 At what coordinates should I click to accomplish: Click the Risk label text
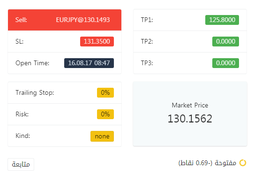(22, 114)
